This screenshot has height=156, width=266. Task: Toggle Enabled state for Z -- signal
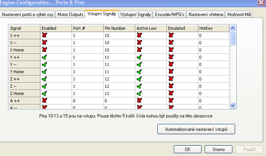(x=44, y=86)
